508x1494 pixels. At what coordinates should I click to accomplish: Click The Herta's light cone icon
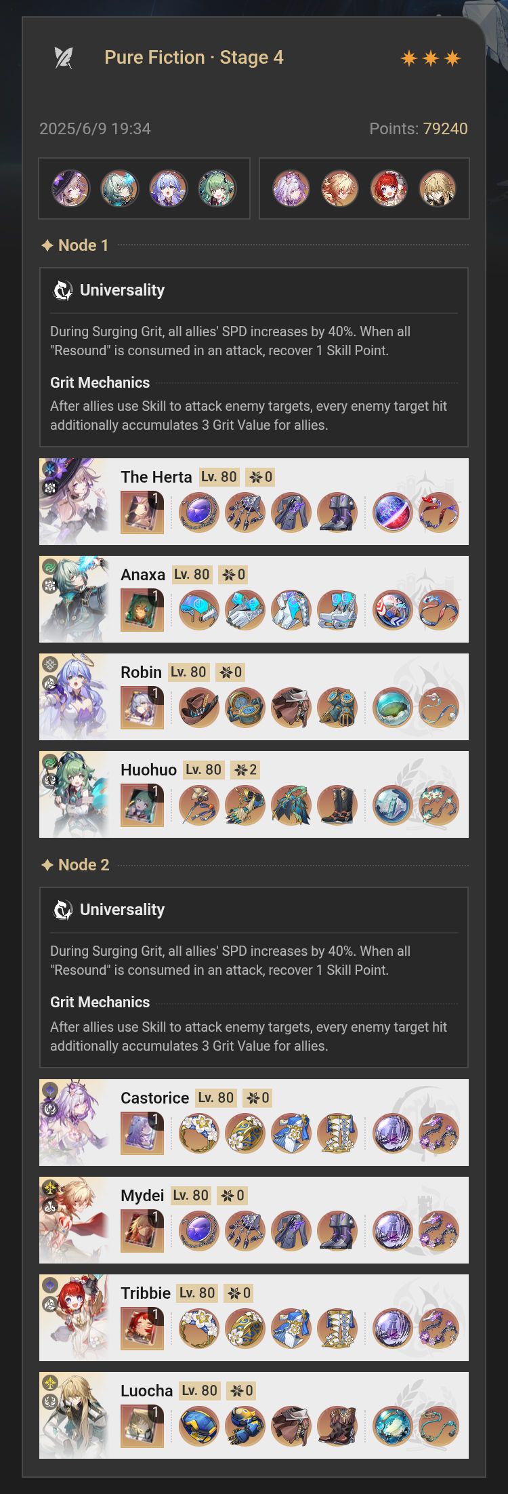tap(142, 512)
